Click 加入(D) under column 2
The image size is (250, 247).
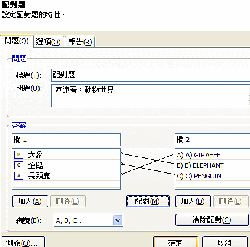193,201
